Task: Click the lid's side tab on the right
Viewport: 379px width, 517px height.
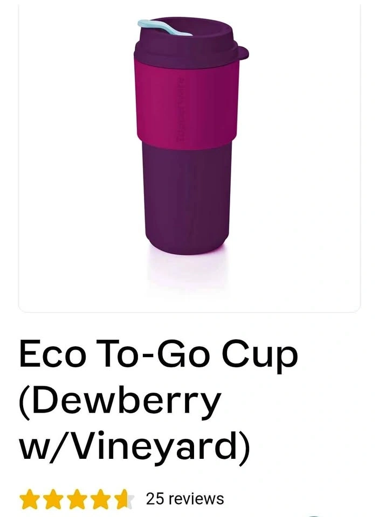Action: [242, 54]
